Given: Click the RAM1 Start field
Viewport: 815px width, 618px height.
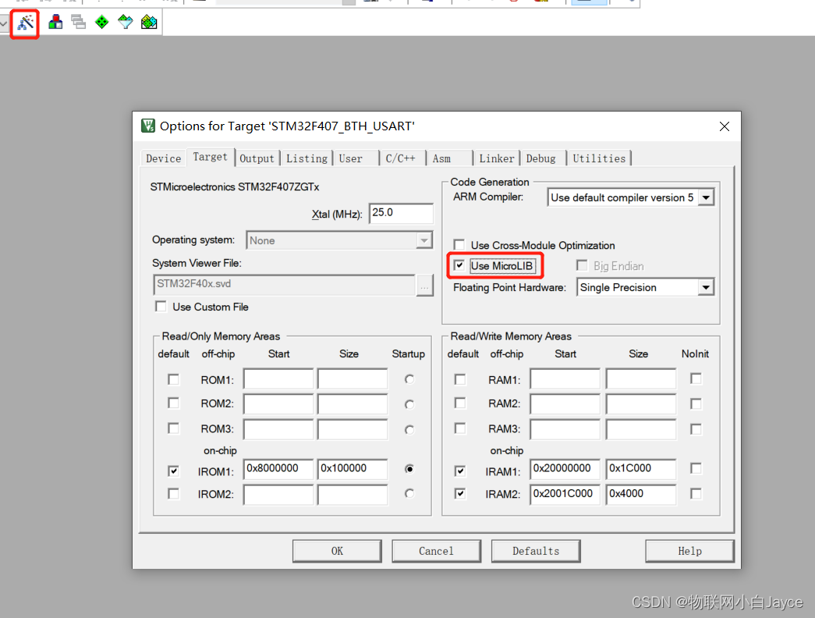Looking at the screenshot, I should tap(565, 378).
